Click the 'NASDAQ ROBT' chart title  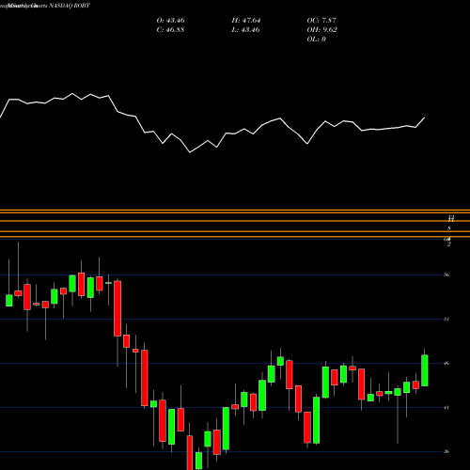(x=70, y=6)
